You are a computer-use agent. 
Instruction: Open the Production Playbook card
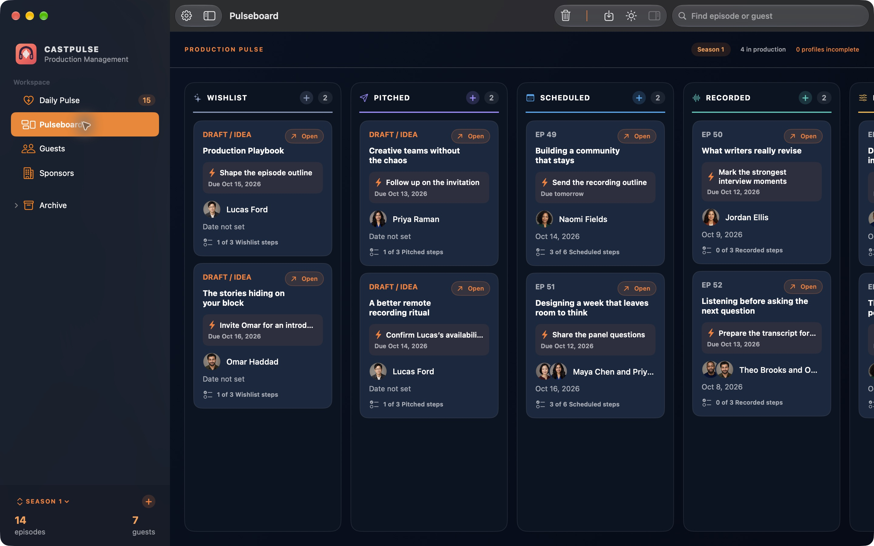(304, 136)
